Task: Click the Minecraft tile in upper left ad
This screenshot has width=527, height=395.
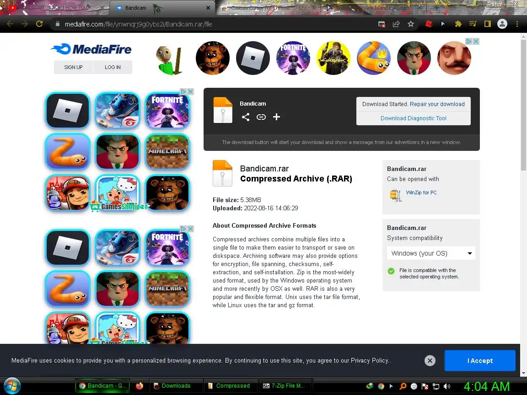Action: (x=167, y=152)
